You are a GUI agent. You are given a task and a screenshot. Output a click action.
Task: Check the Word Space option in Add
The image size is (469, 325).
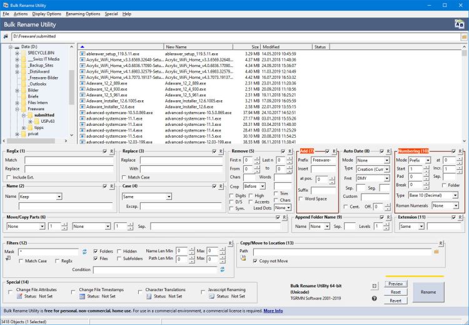[x=301, y=199]
